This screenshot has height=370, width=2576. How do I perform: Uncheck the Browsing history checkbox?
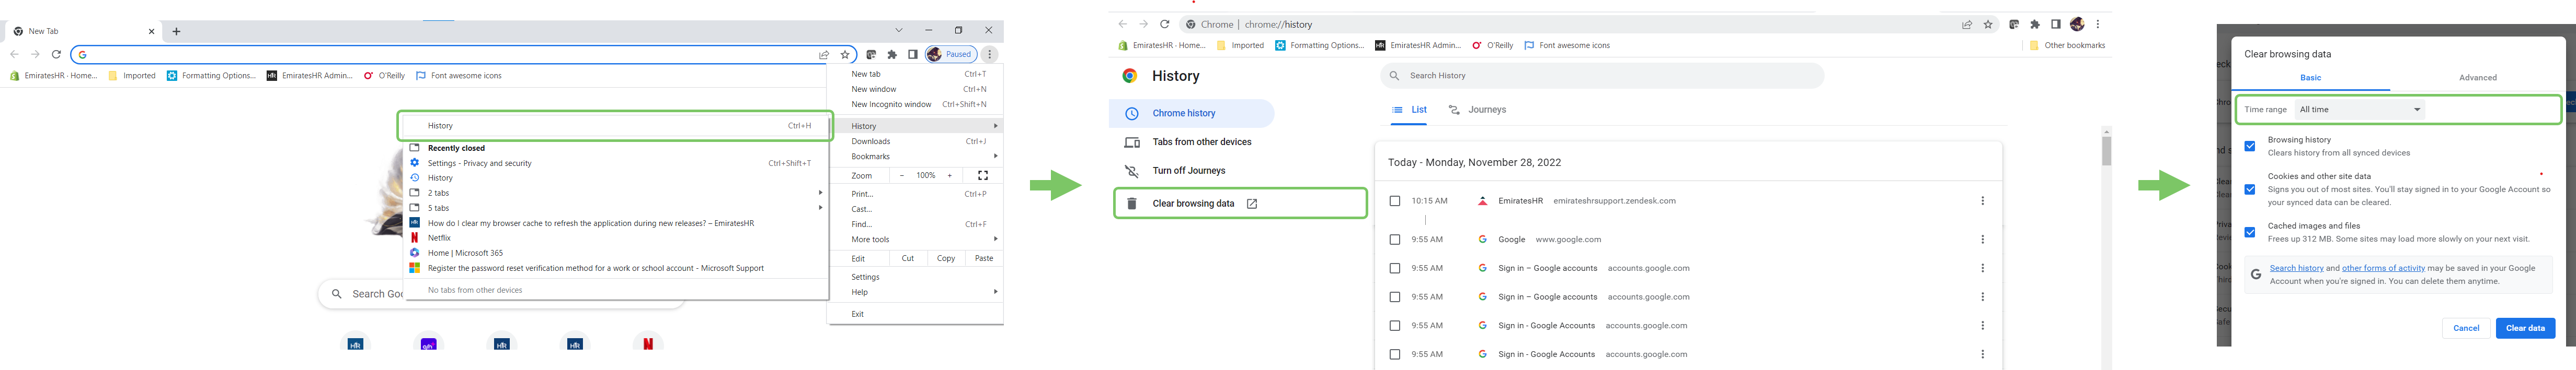(2249, 147)
